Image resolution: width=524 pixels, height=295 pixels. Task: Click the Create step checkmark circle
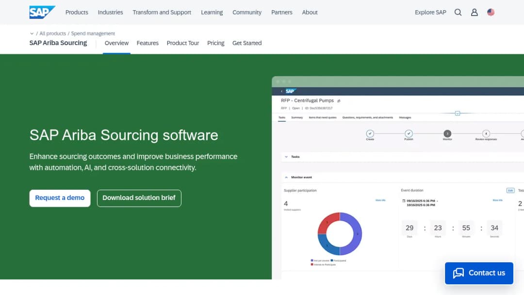[x=370, y=133]
